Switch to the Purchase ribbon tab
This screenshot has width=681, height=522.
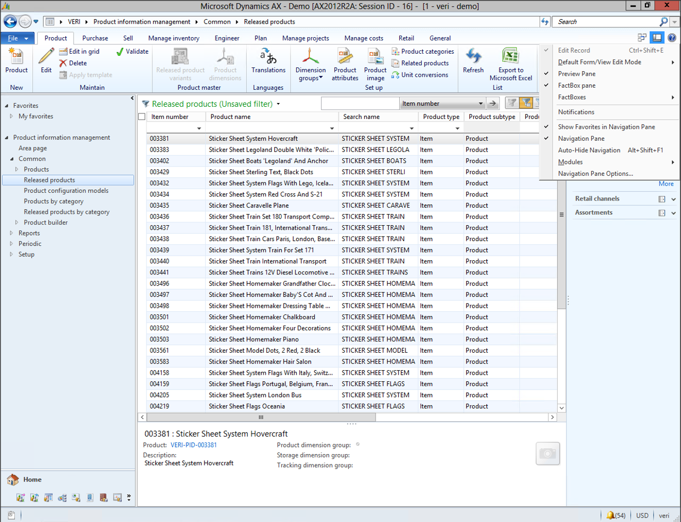[95, 38]
